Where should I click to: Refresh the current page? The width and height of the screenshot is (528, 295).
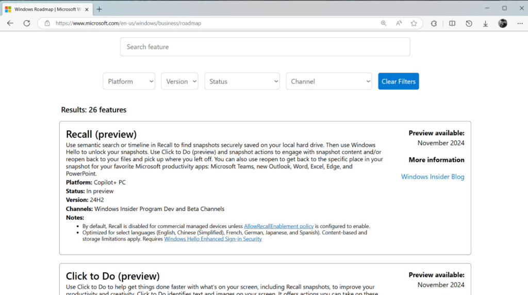pyautogui.click(x=27, y=23)
